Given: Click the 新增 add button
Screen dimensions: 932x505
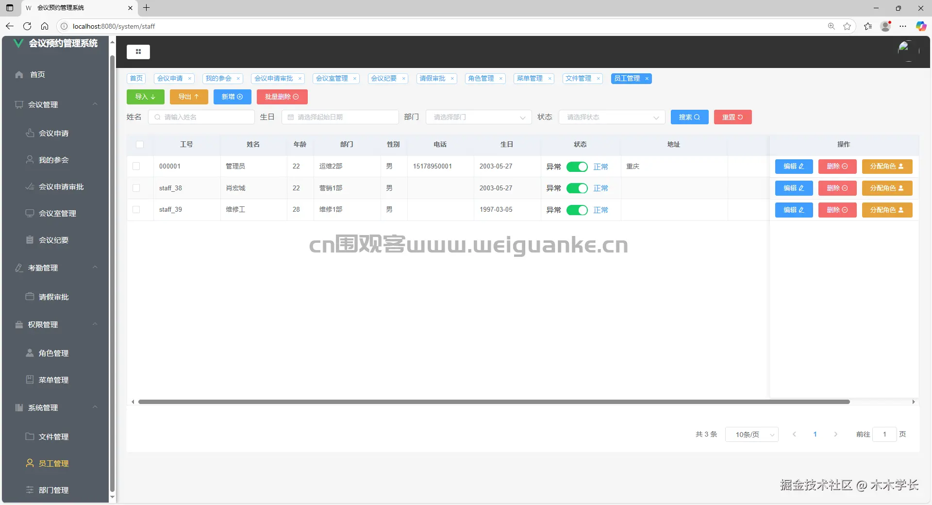Looking at the screenshot, I should (x=233, y=97).
